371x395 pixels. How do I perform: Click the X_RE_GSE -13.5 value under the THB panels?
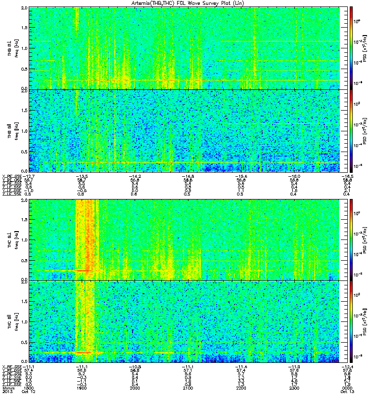click(83, 176)
